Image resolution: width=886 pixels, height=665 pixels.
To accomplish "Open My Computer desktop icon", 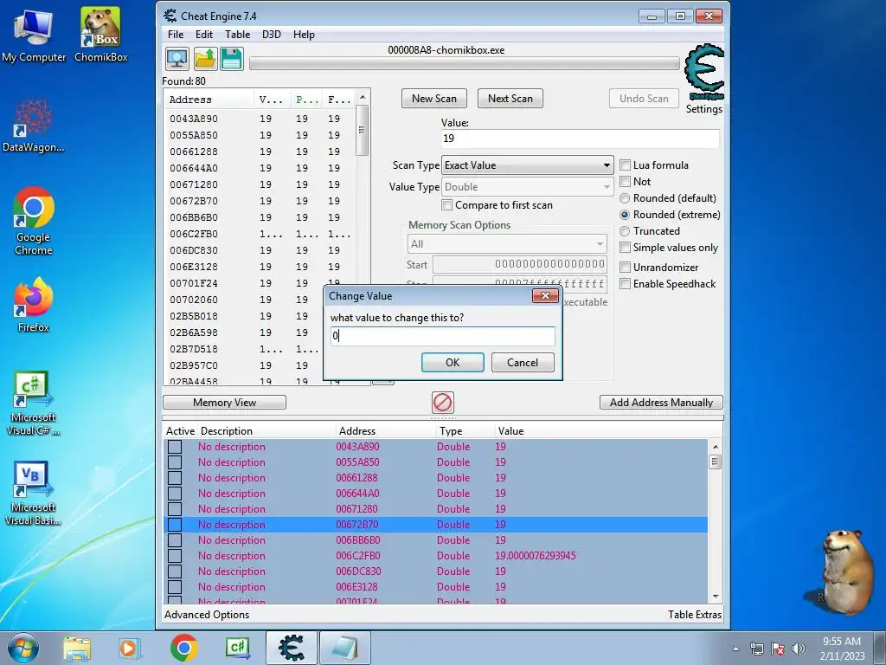I will coord(34,35).
